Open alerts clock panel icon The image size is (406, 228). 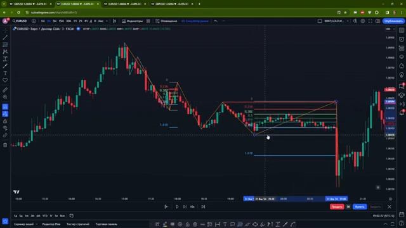point(402,39)
